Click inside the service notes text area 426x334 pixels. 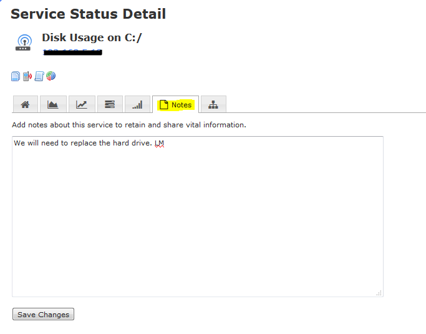tap(197, 219)
